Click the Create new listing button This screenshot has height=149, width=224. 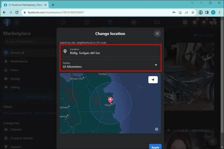29,97
